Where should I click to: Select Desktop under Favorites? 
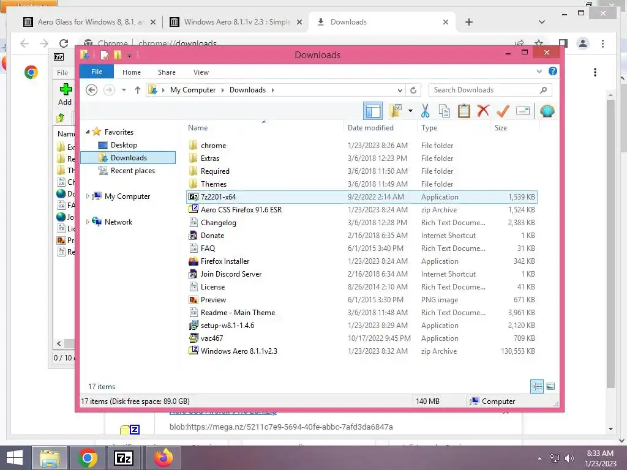(x=124, y=144)
